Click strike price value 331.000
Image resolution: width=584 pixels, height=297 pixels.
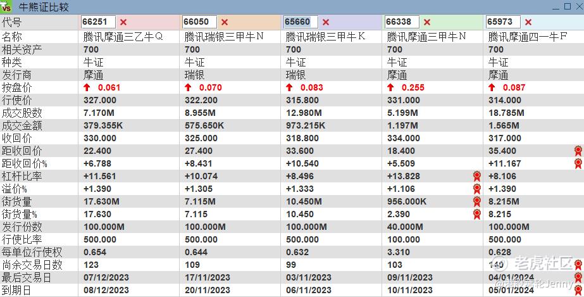404,100
